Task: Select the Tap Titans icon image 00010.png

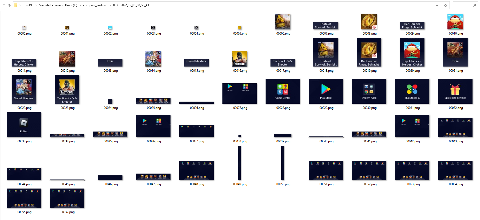Action: [x=455, y=22]
